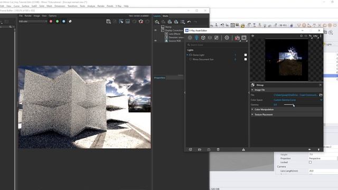338x190 pixels.
Task: Click the stop render teapot icon in frame buffer
Action: 141,21
